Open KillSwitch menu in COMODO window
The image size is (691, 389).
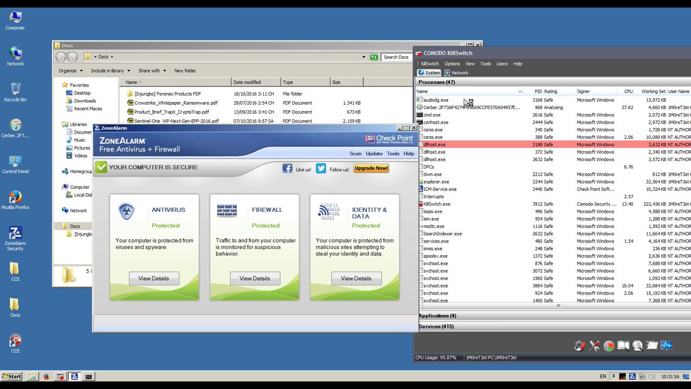pos(430,64)
